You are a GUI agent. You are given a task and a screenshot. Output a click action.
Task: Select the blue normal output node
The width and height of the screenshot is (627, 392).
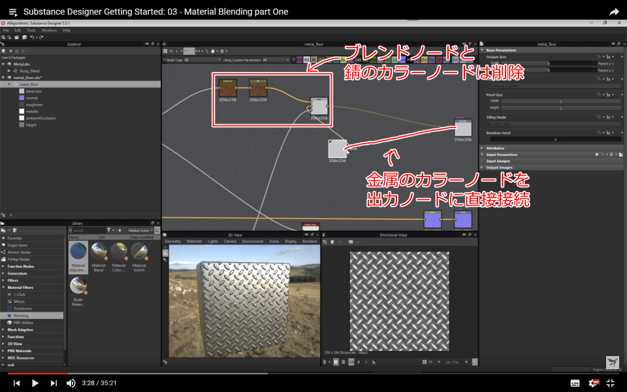(x=463, y=220)
